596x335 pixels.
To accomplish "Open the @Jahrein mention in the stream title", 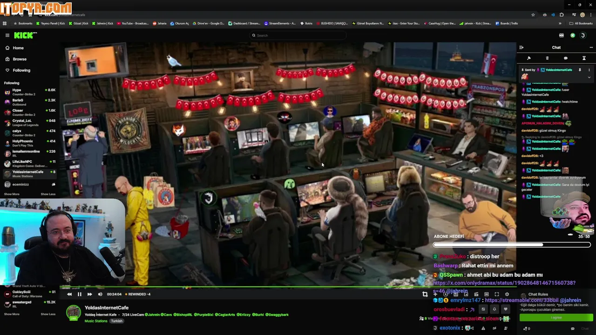I will click(152, 315).
